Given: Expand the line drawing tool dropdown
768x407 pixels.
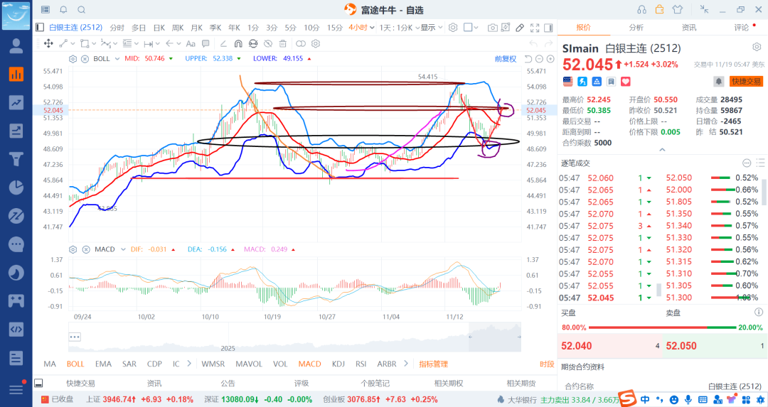Looking at the screenshot, I should pyautogui.click(x=72, y=43).
